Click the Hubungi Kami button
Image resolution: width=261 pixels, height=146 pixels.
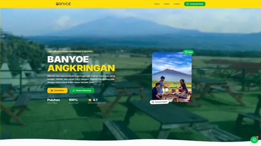coord(195,4)
